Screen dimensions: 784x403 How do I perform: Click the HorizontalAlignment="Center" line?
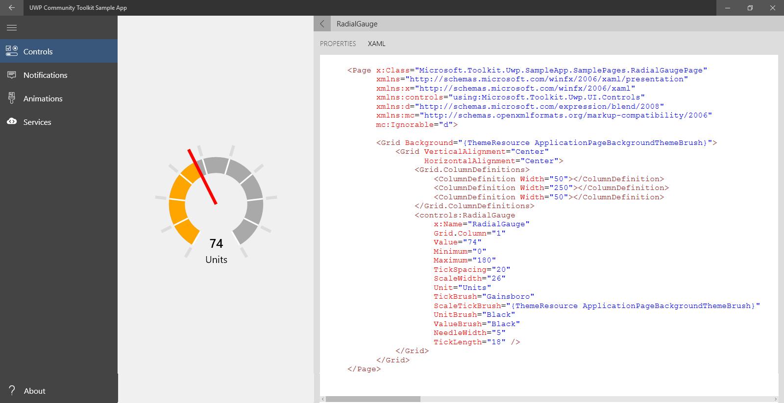coord(494,161)
